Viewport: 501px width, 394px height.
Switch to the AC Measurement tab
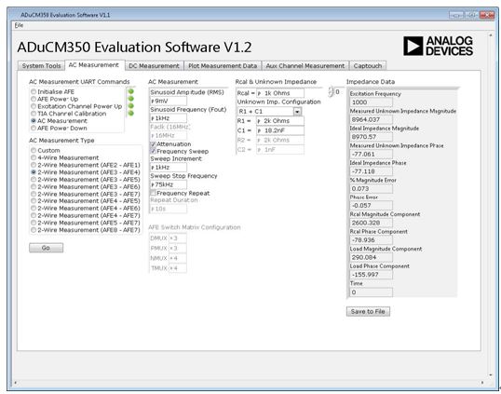pos(94,65)
